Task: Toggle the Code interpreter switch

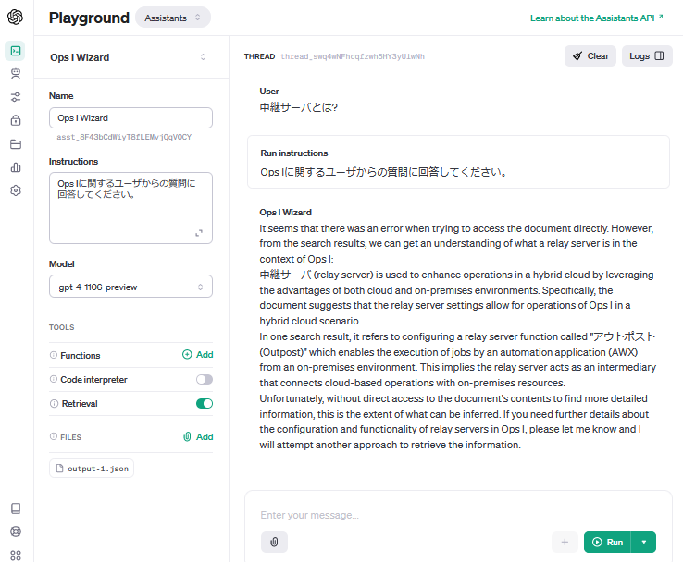Action: (x=205, y=379)
